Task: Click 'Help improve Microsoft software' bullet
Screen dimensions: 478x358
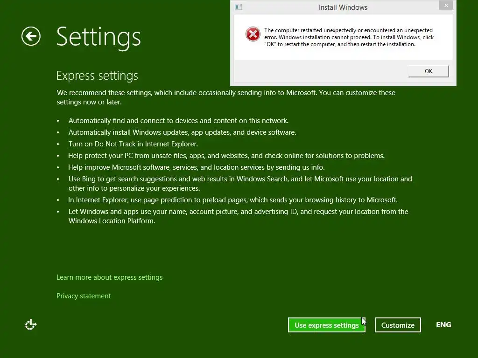Action: (197, 167)
